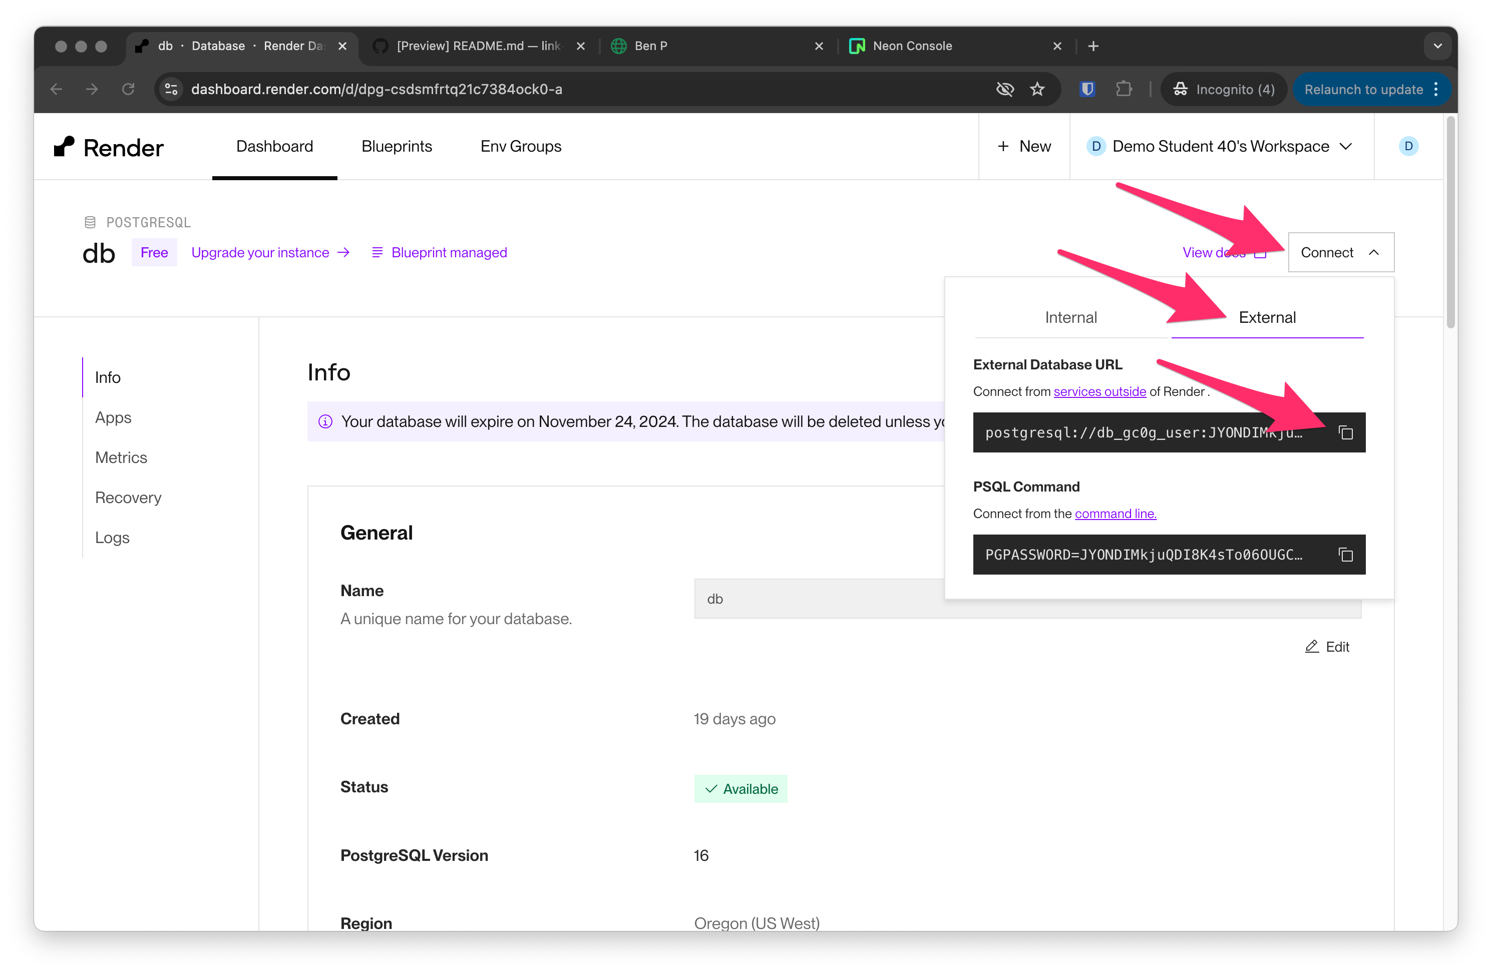Close the README.md preview tab
The height and width of the screenshot is (973, 1492).
pos(580,46)
